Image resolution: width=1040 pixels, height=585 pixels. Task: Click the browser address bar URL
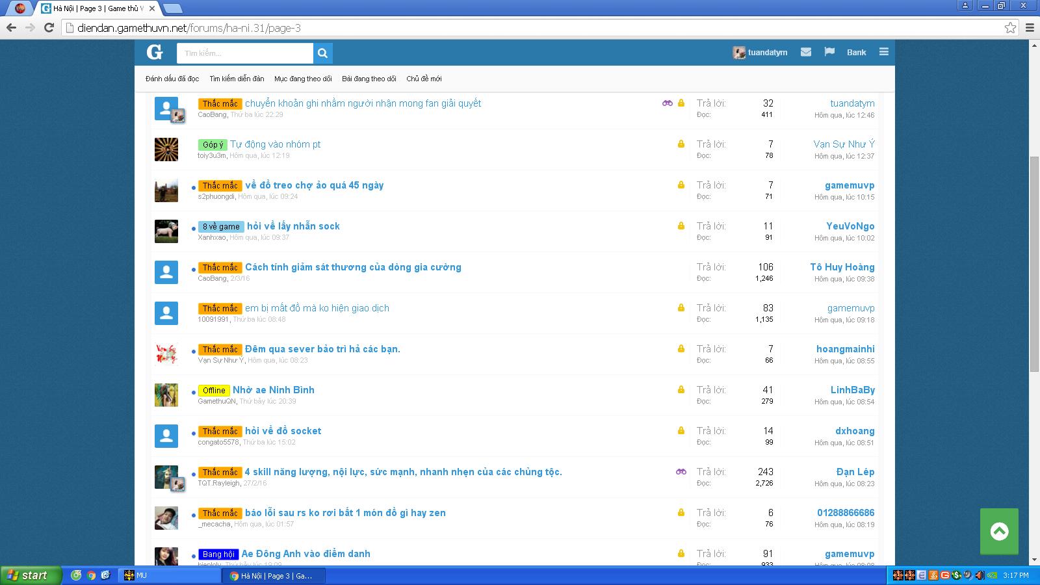click(x=188, y=28)
